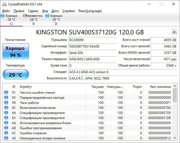Click the attribute list scrollbar thumb

[x=175, y=95]
